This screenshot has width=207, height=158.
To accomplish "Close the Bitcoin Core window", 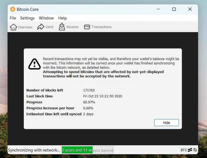I will click(x=190, y=9).
